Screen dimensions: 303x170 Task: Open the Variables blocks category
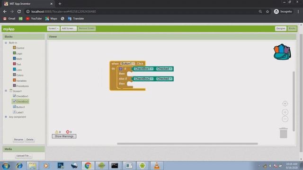(x=19, y=81)
